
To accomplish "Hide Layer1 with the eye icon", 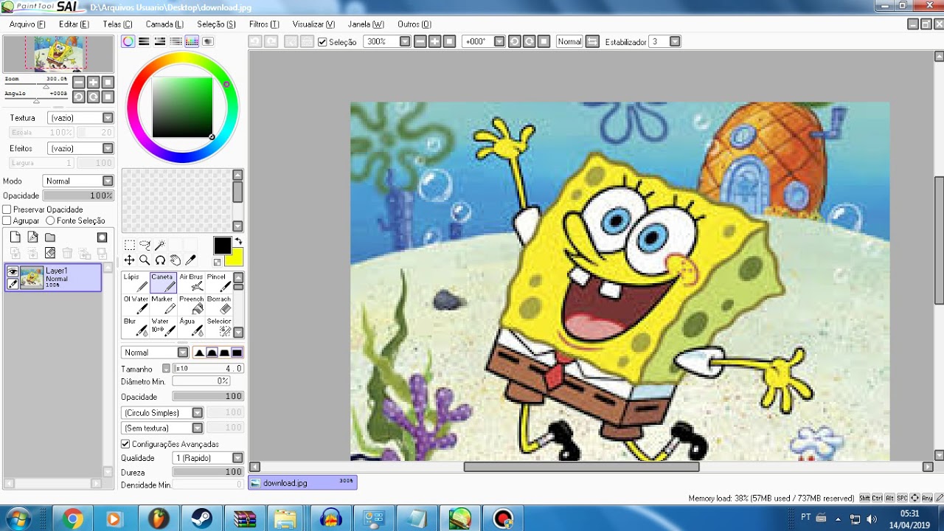I will coord(13,271).
